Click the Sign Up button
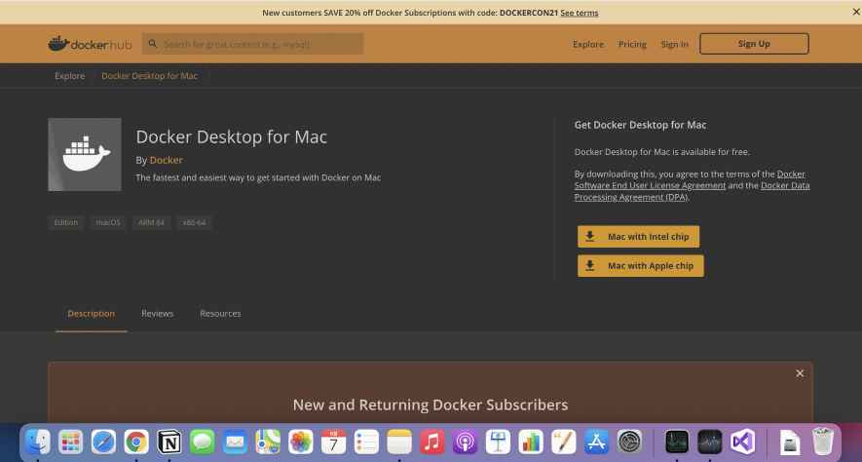Image resolution: width=862 pixels, height=462 pixels. pos(754,44)
